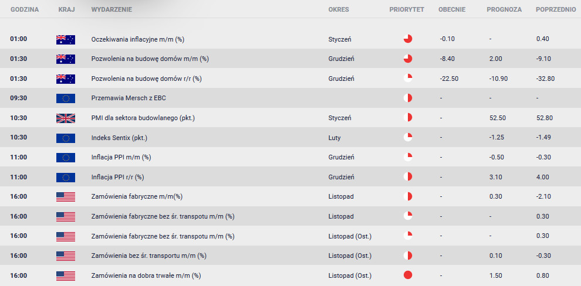Click EU flag beside Inflacja PPI r/r

[66, 177]
